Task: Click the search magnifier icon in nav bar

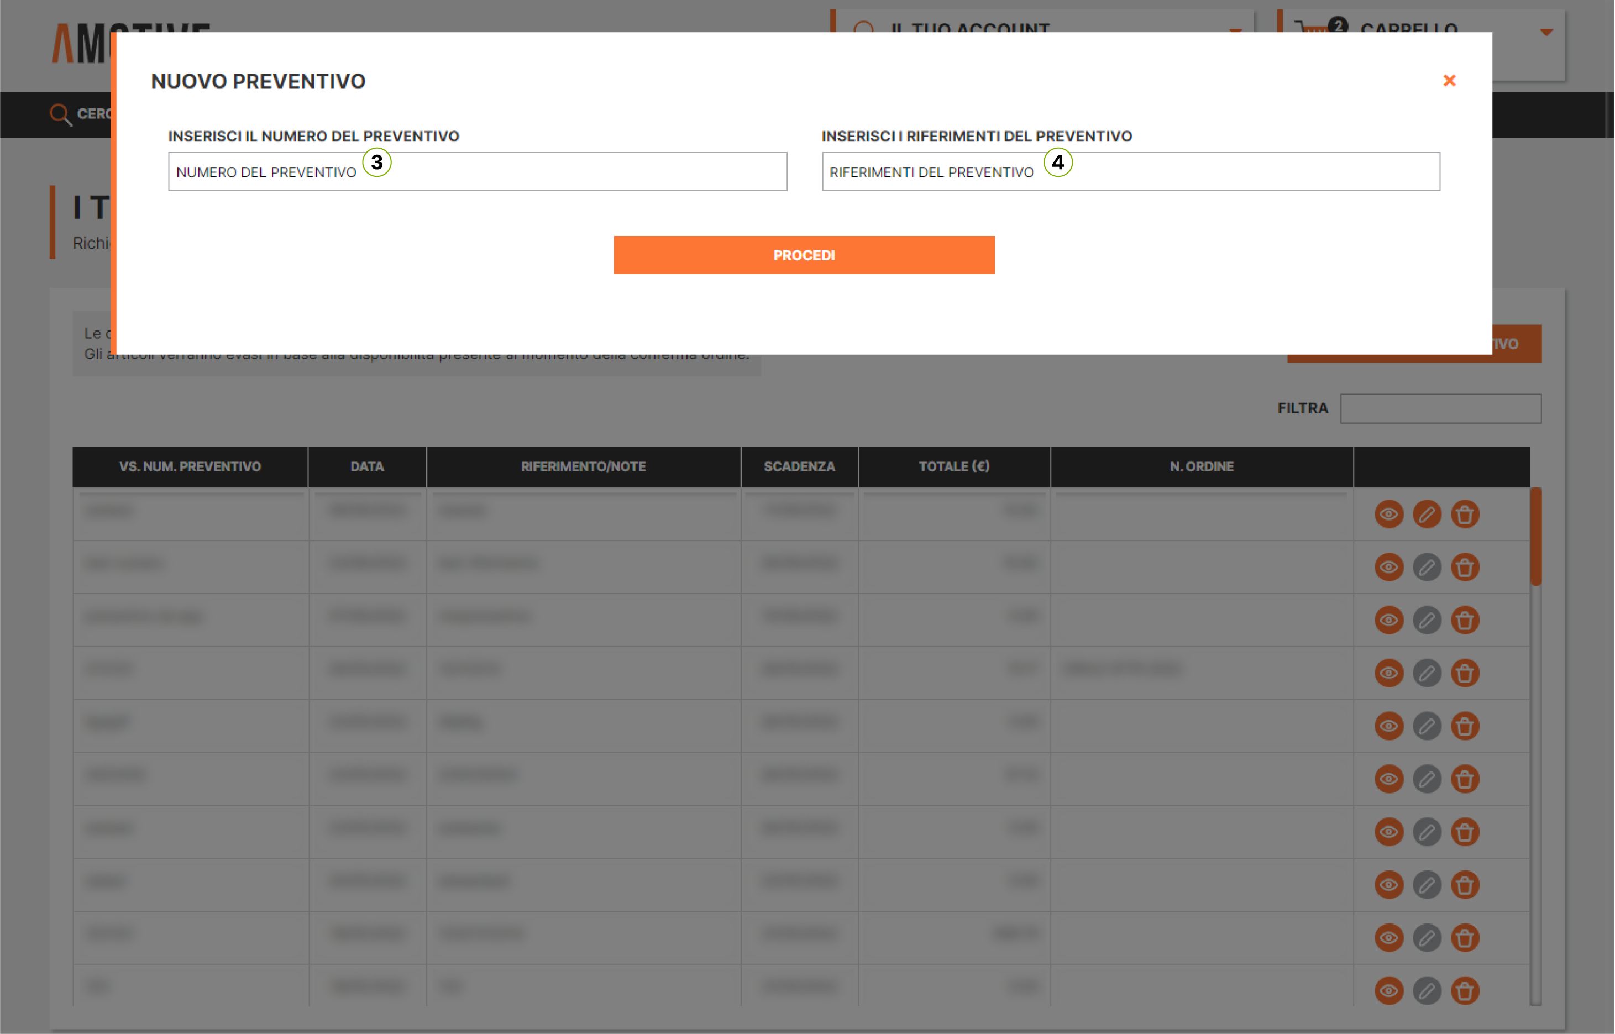Action: click(60, 114)
